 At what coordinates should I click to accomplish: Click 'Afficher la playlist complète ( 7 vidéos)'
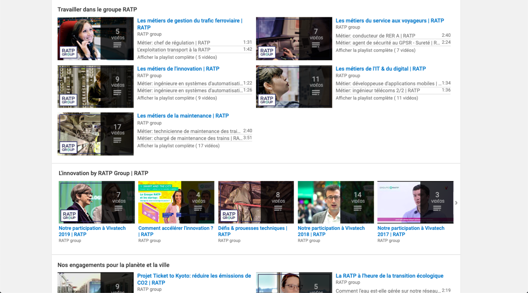pyautogui.click(x=375, y=50)
